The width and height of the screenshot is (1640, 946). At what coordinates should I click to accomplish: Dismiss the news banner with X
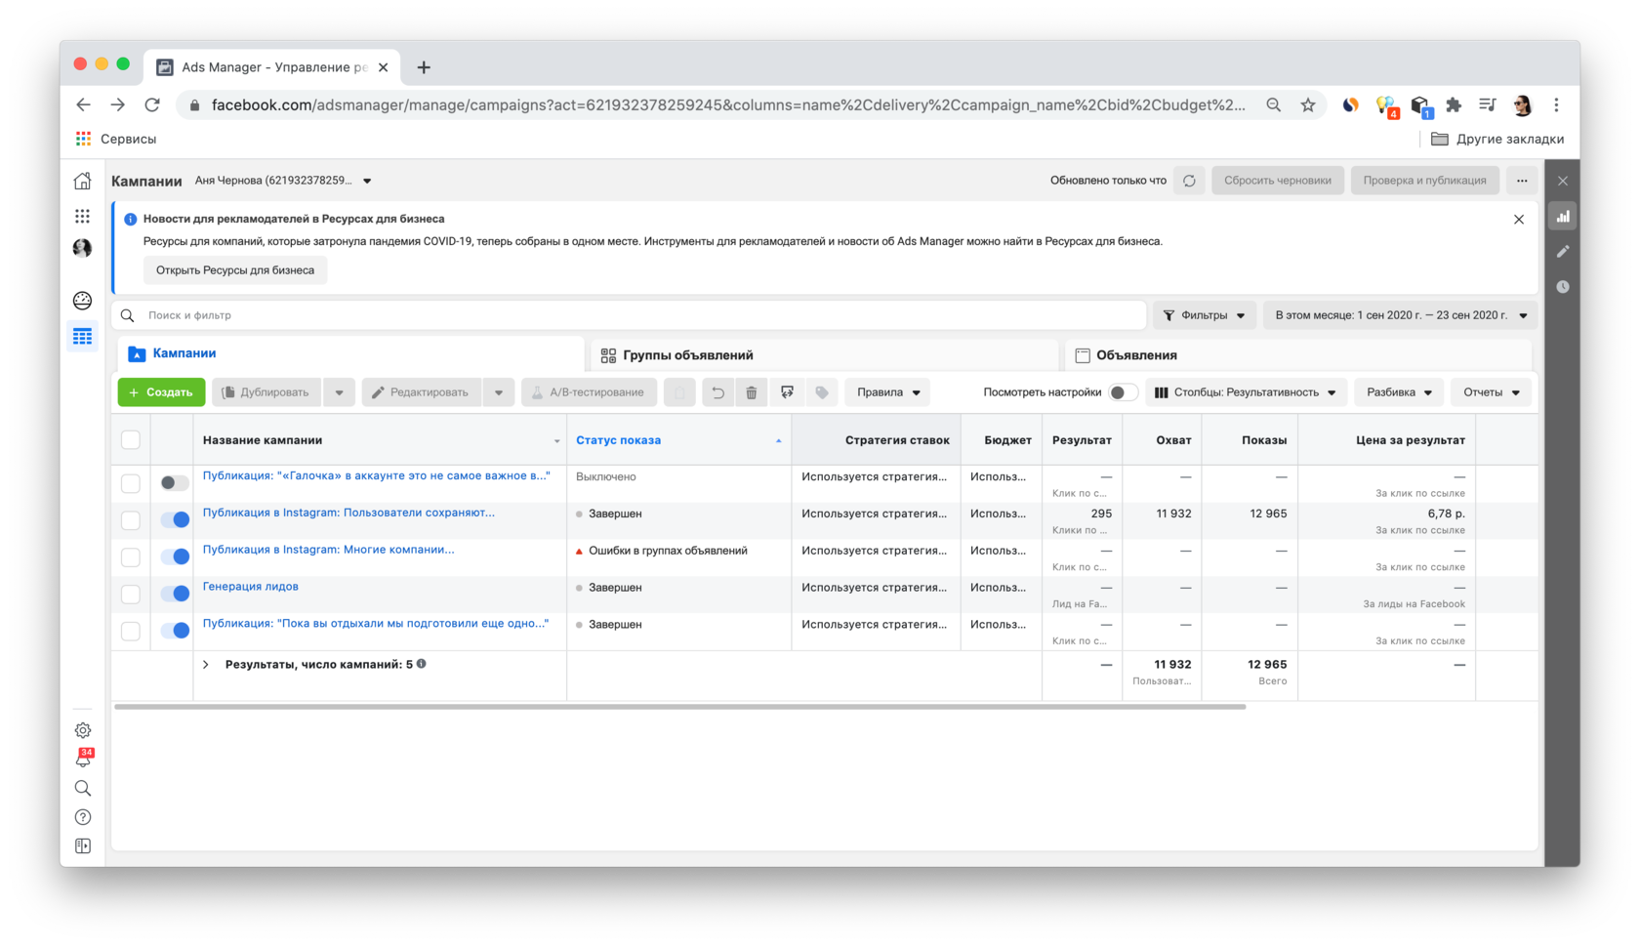1519,220
